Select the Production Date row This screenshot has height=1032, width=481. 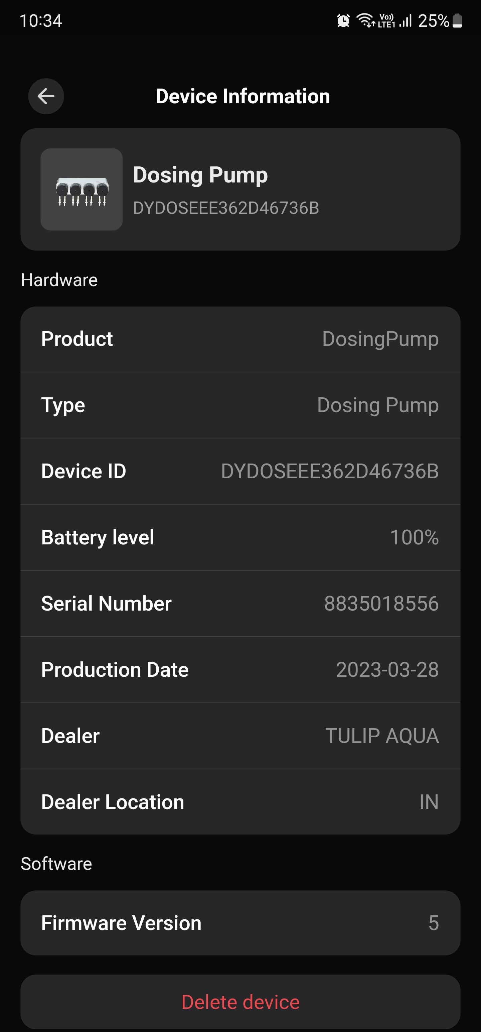tap(240, 669)
